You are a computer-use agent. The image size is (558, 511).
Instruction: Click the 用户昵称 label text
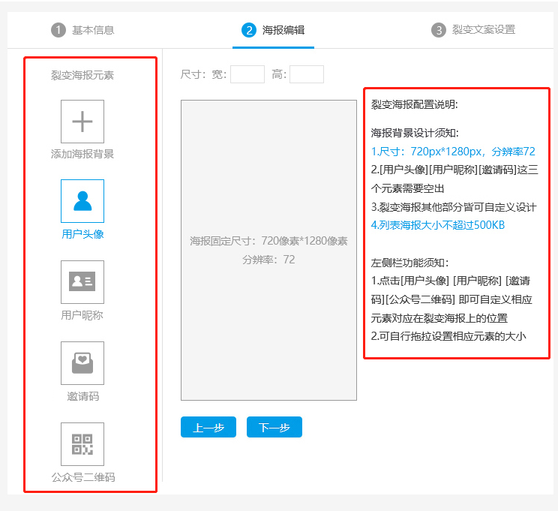[x=82, y=315]
